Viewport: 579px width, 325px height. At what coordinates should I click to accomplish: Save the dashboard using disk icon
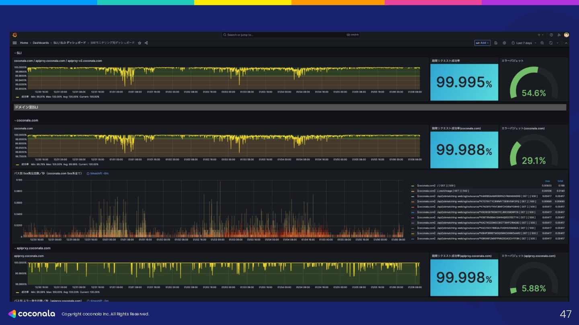pos(496,43)
